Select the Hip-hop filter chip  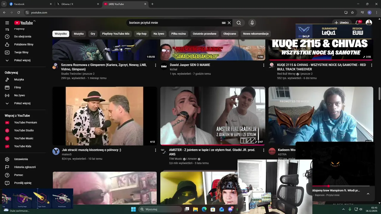pos(142,34)
